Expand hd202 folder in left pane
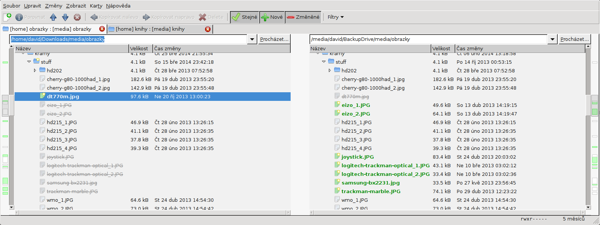 (x=35, y=70)
